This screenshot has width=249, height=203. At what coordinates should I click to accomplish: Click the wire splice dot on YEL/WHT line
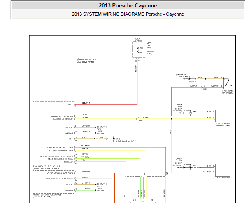(x=172, y=119)
